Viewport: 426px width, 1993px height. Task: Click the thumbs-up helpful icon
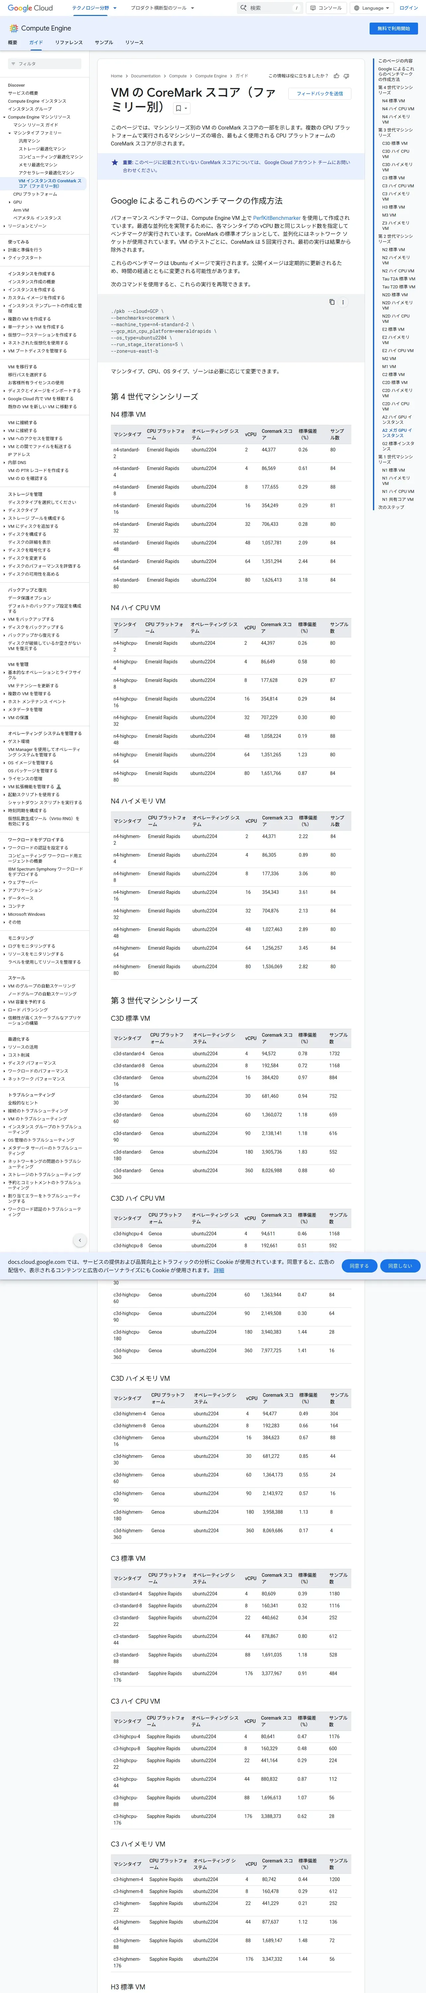(336, 76)
